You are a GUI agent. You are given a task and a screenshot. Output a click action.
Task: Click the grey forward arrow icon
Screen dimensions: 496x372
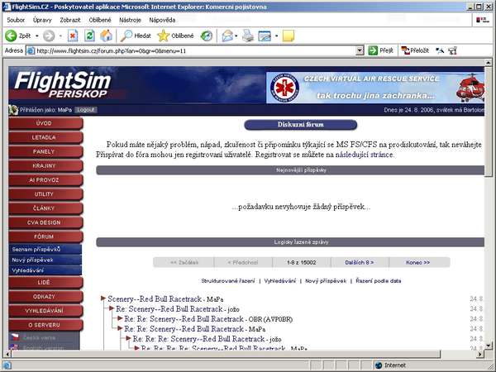49,36
